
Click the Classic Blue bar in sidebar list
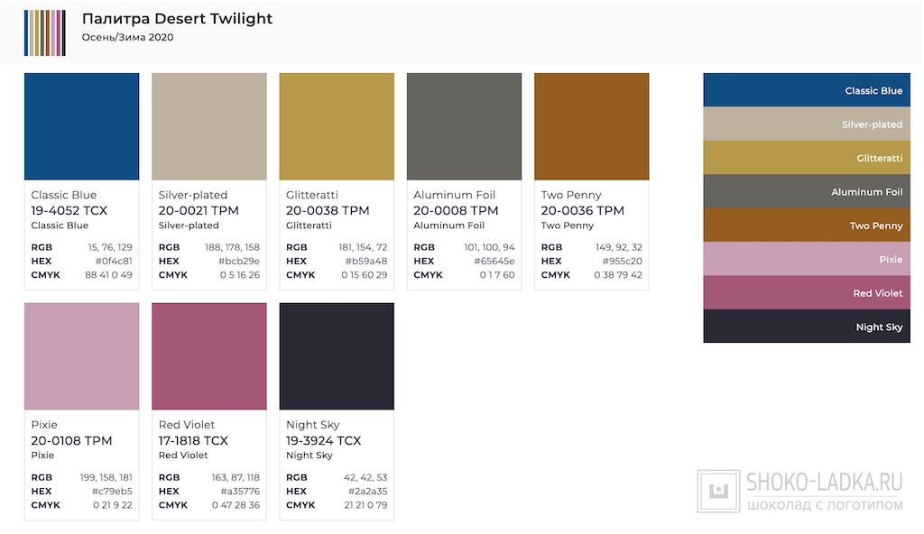coord(807,90)
